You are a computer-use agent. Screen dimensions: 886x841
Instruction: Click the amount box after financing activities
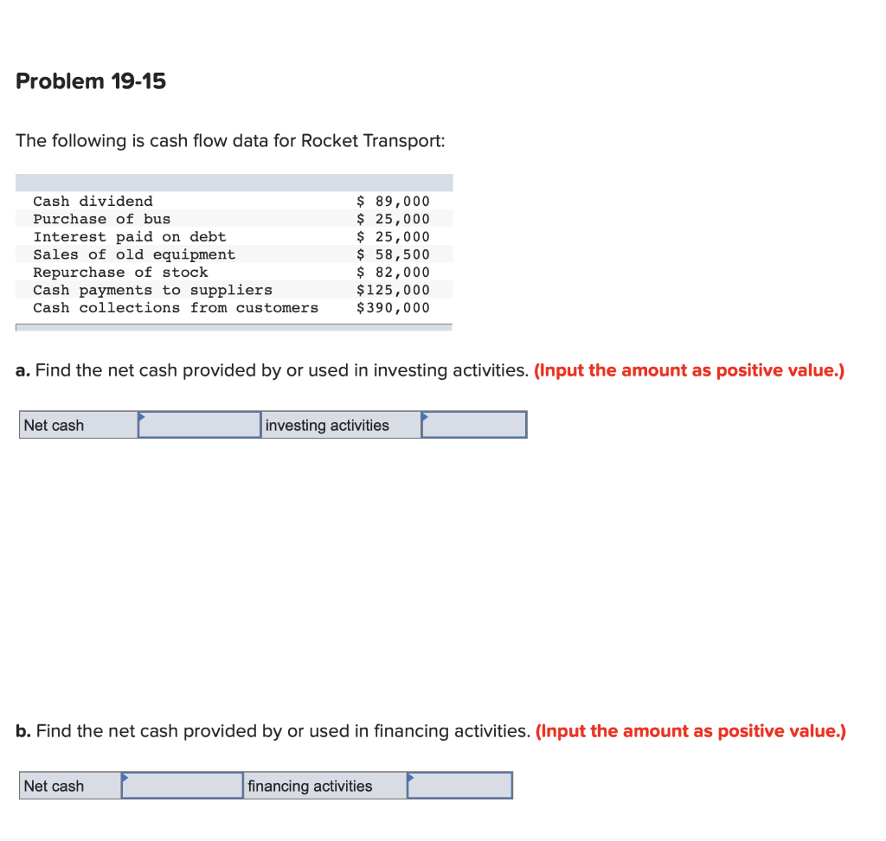pyautogui.click(x=459, y=786)
